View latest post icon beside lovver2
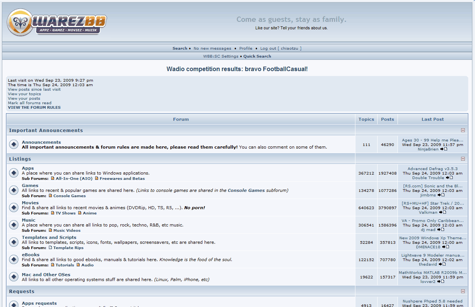Viewport: 475px width, 307px height. [440, 281]
